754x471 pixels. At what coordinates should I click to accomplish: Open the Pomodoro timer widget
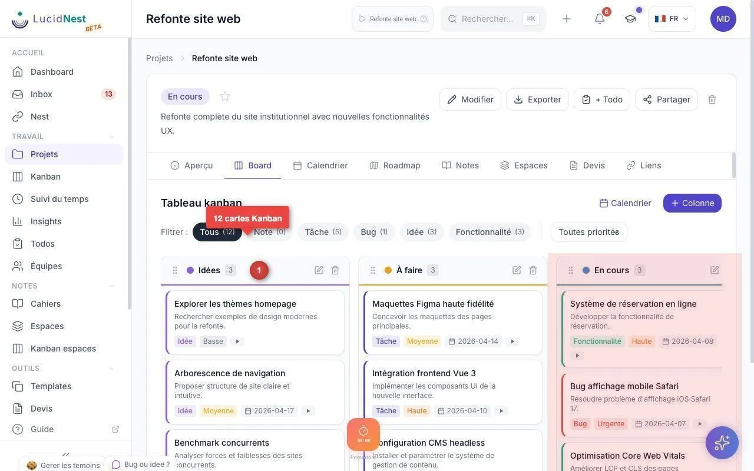coord(363,434)
